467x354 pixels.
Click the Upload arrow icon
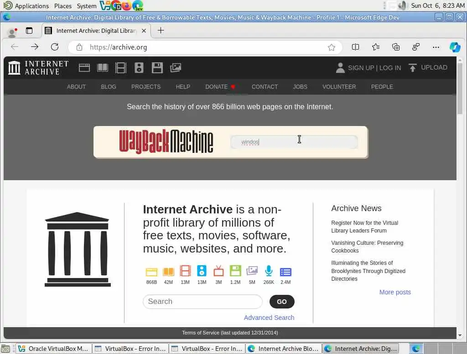click(x=412, y=68)
